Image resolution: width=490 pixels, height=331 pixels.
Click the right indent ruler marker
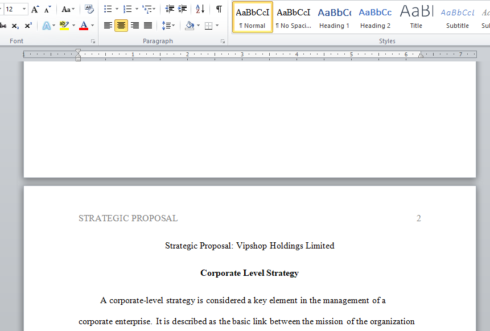pos(421,56)
